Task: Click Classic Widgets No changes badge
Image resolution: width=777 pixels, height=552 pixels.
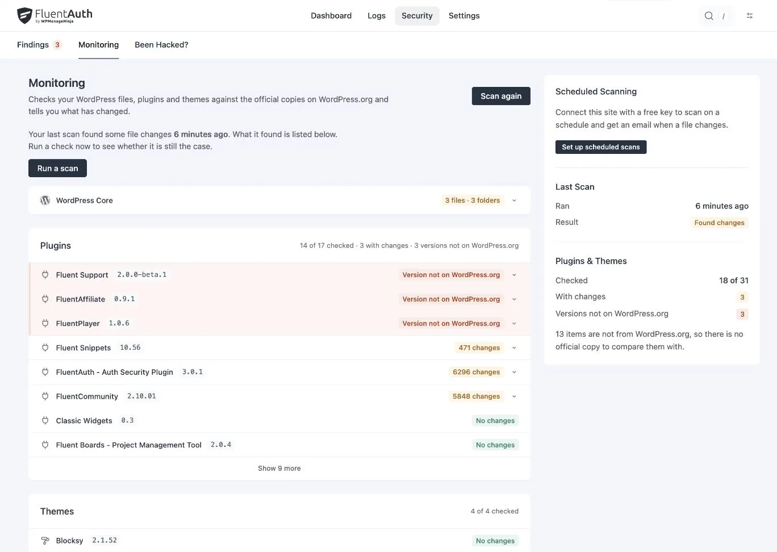Action: point(495,421)
